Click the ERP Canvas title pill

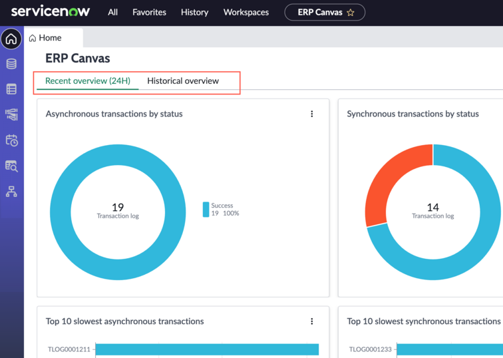click(325, 12)
